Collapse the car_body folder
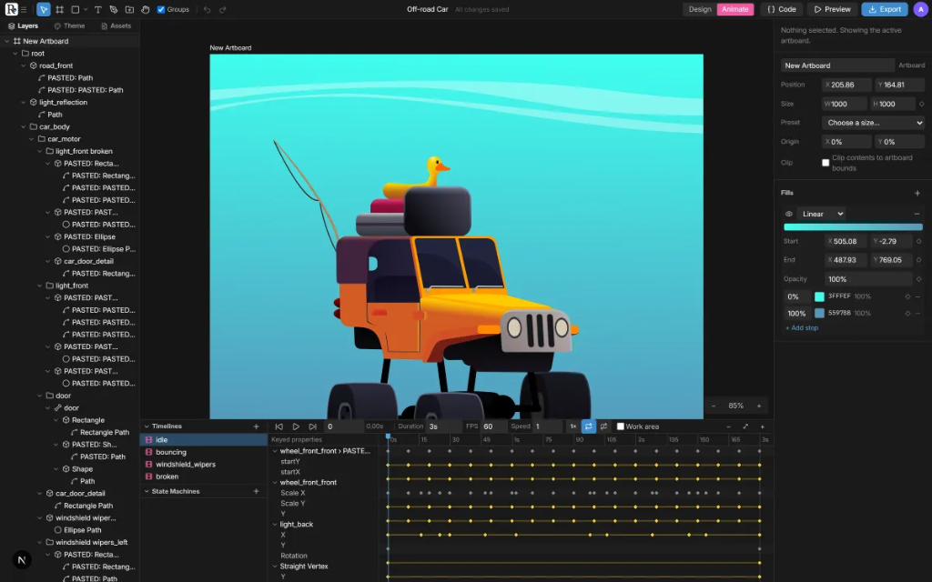This screenshot has height=582, width=932. pos(23,127)
